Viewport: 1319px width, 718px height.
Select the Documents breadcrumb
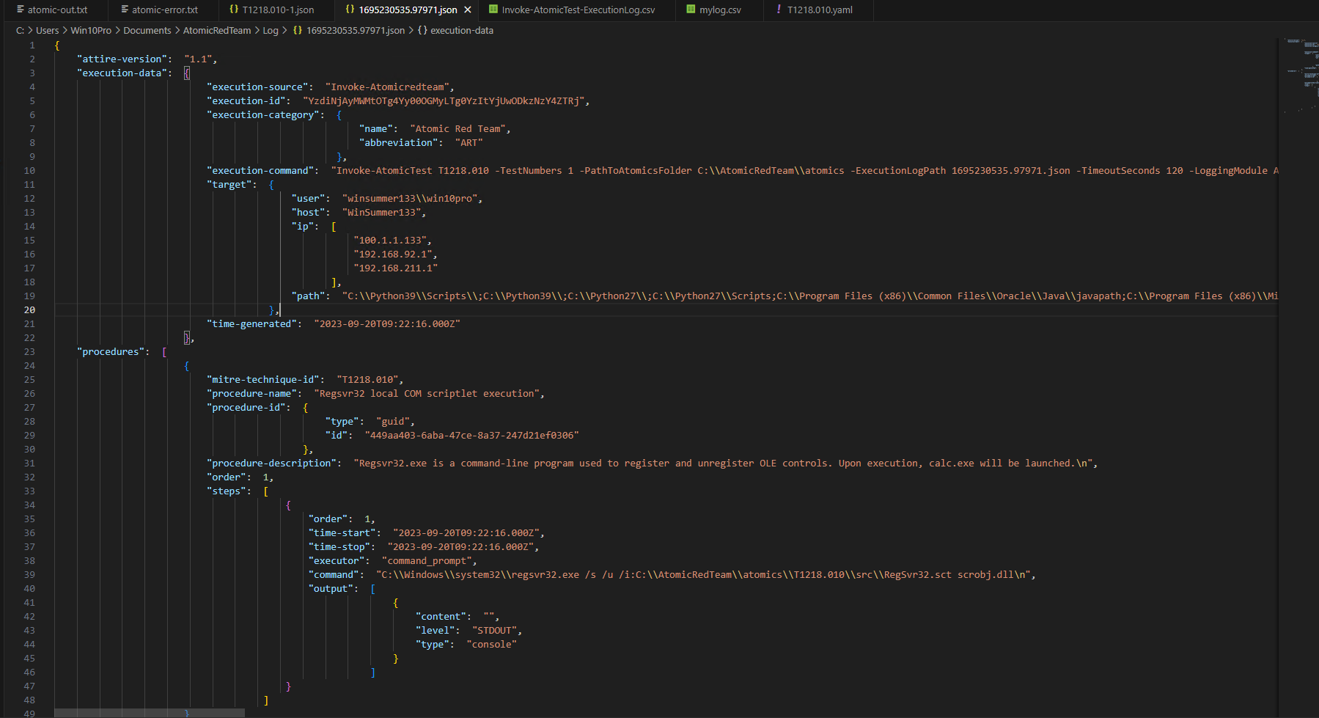(147, 30)
